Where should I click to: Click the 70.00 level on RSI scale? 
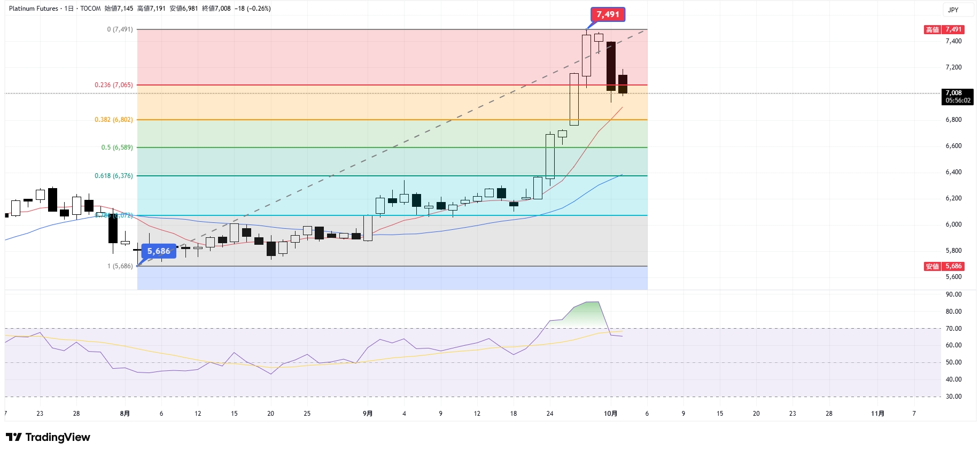tap(953, 329)
